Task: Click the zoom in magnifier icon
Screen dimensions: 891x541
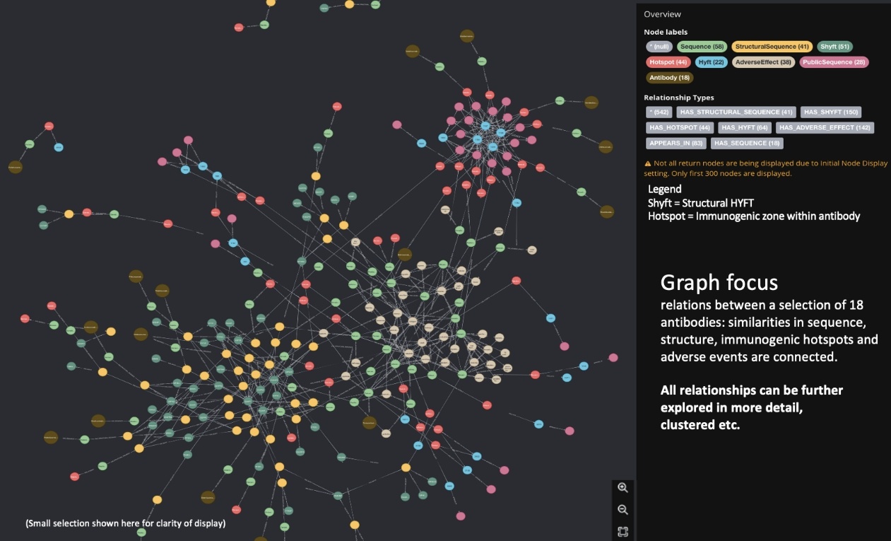Action: pos(622,487)
